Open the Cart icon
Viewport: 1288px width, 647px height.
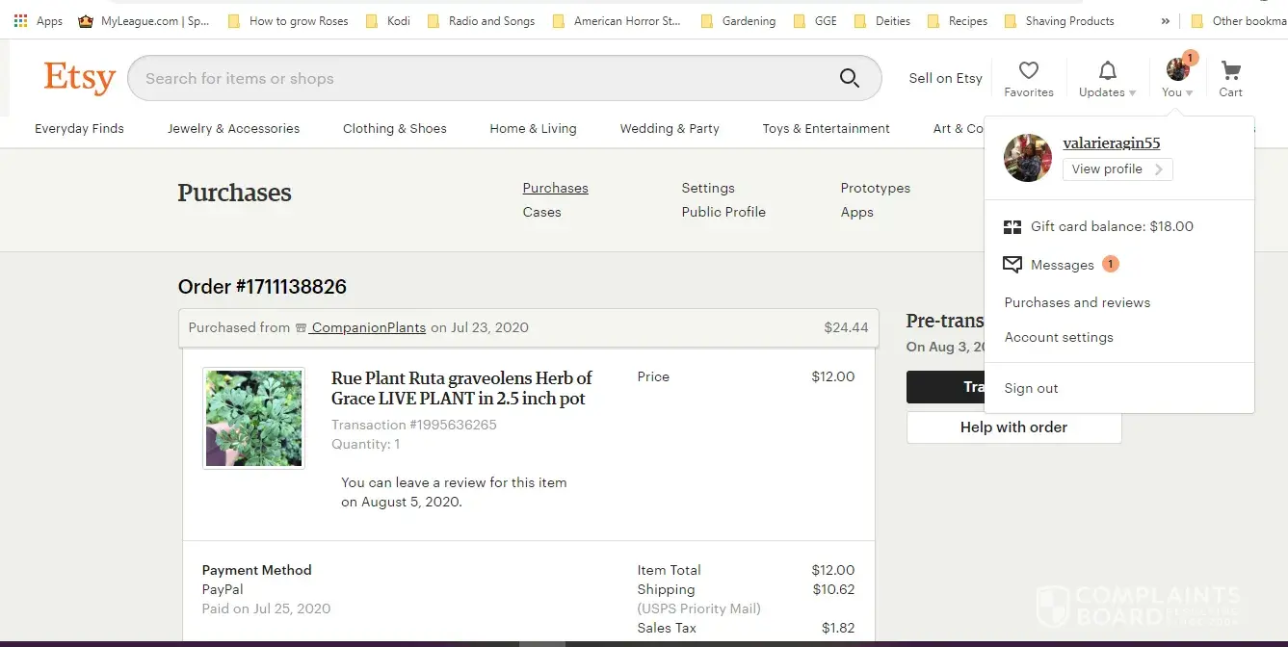(1230, 71)
